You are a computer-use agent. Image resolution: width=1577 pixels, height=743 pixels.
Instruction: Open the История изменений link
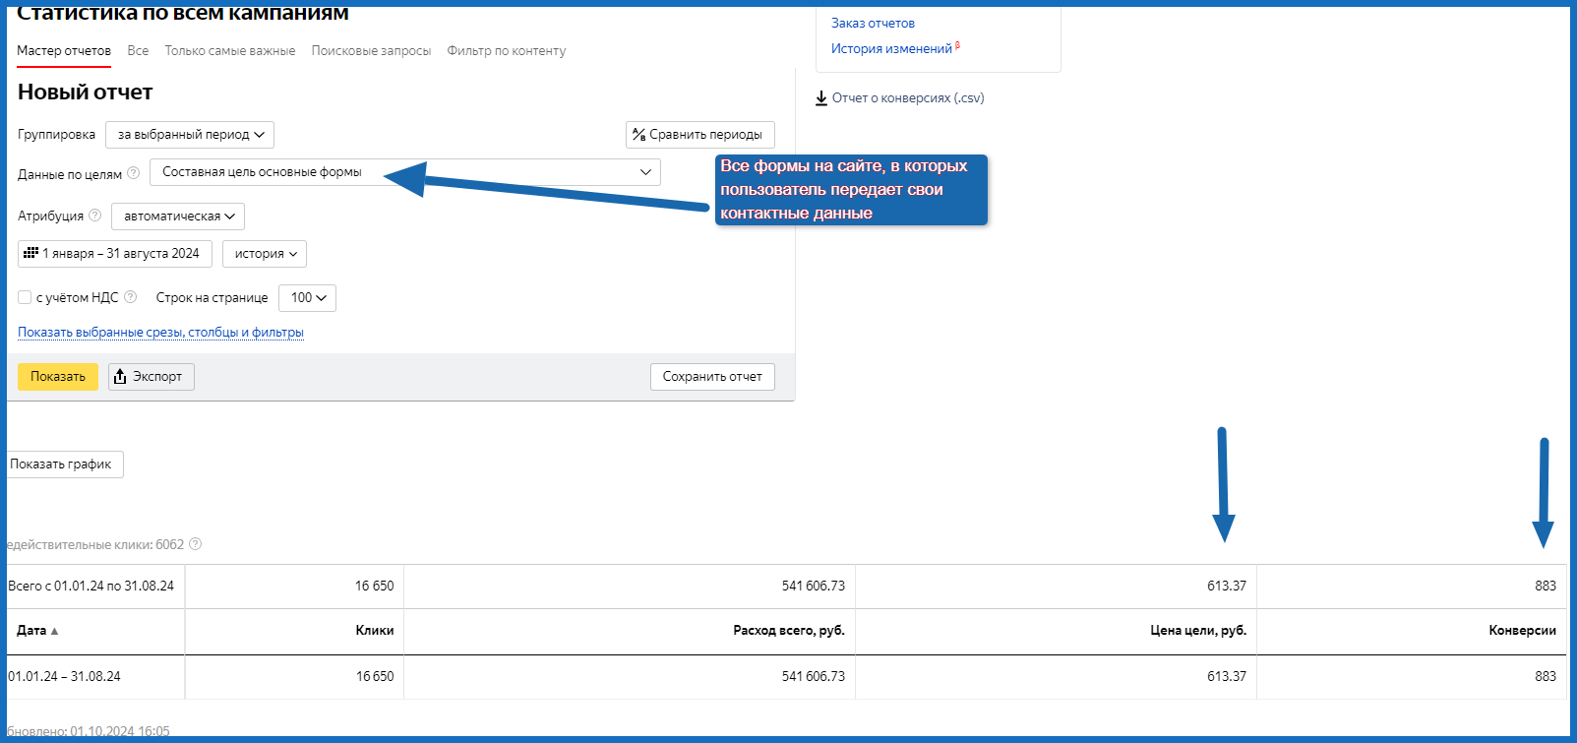click(891, 49)
